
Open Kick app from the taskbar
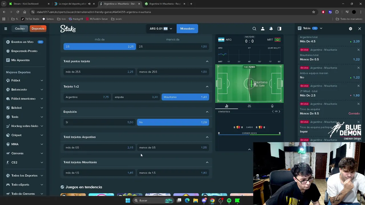pos(237,200)
